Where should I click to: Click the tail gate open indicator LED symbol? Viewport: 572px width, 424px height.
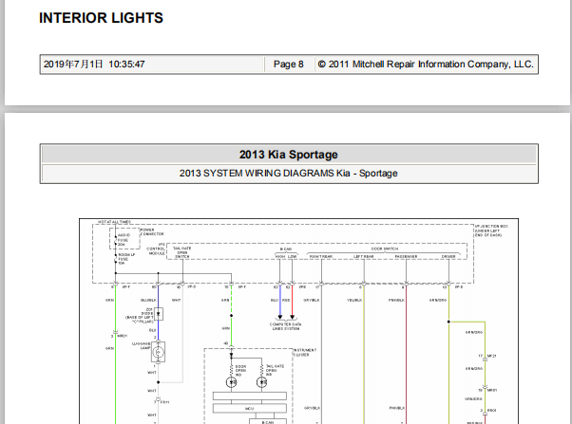[x=261, y=382]
